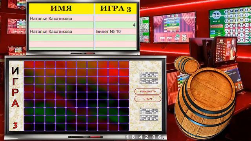Select the upper card of ticket 2
The image size is (251, 141).
[149, 111]
